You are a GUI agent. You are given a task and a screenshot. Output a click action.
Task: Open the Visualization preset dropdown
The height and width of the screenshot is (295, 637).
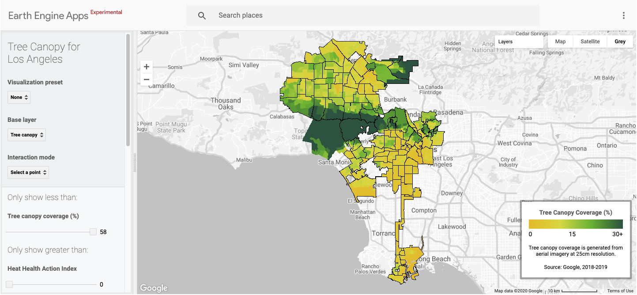[19, 97]
